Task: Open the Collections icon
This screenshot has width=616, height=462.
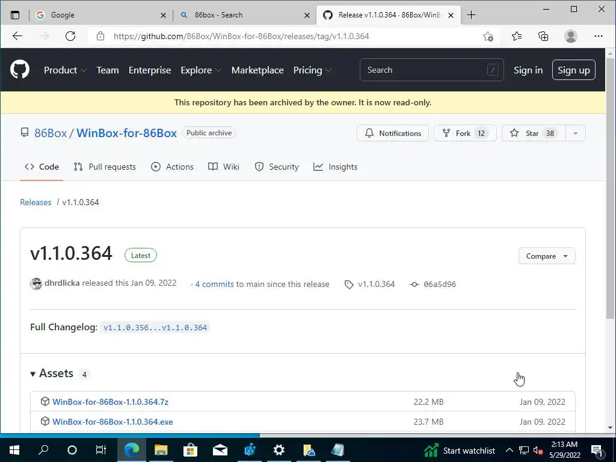Action: pos(543,36)
